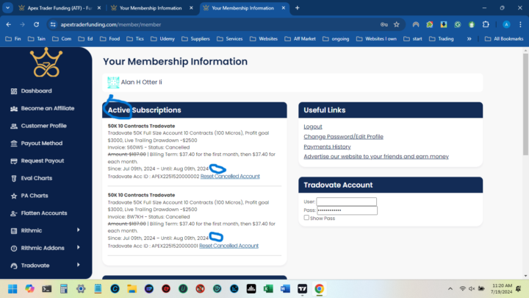Open the browser Extensions puzzle icon
Screen dimensions: 529x298
coord(486,24)
